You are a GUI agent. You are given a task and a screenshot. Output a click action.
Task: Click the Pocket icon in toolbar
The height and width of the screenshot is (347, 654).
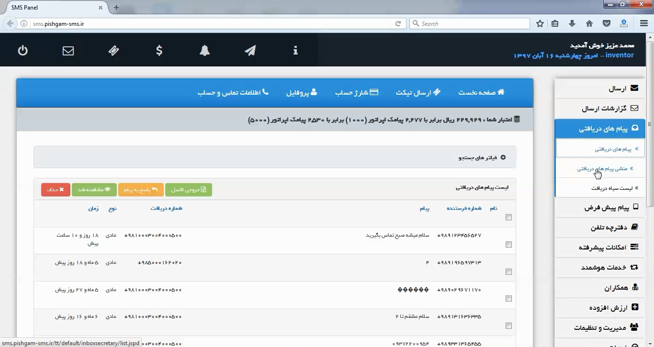coord(606,23)
